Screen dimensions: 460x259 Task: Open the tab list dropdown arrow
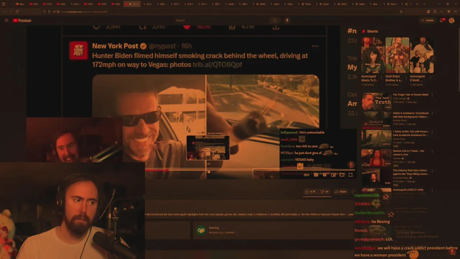[424, 4]
